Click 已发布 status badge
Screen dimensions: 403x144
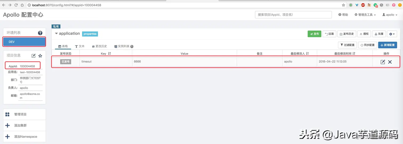(66, 62)
